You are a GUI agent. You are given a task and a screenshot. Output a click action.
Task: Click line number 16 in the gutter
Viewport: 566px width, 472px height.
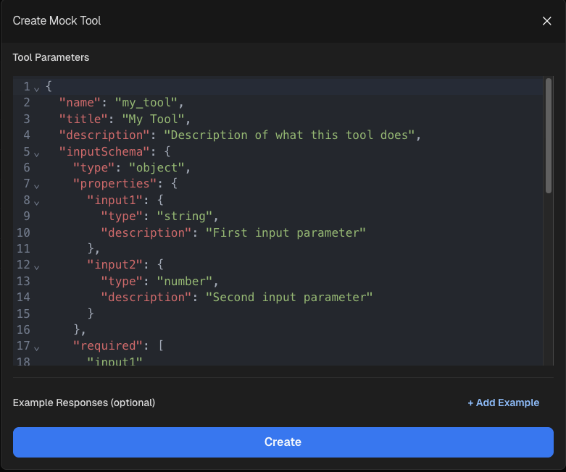coord(22,330)
